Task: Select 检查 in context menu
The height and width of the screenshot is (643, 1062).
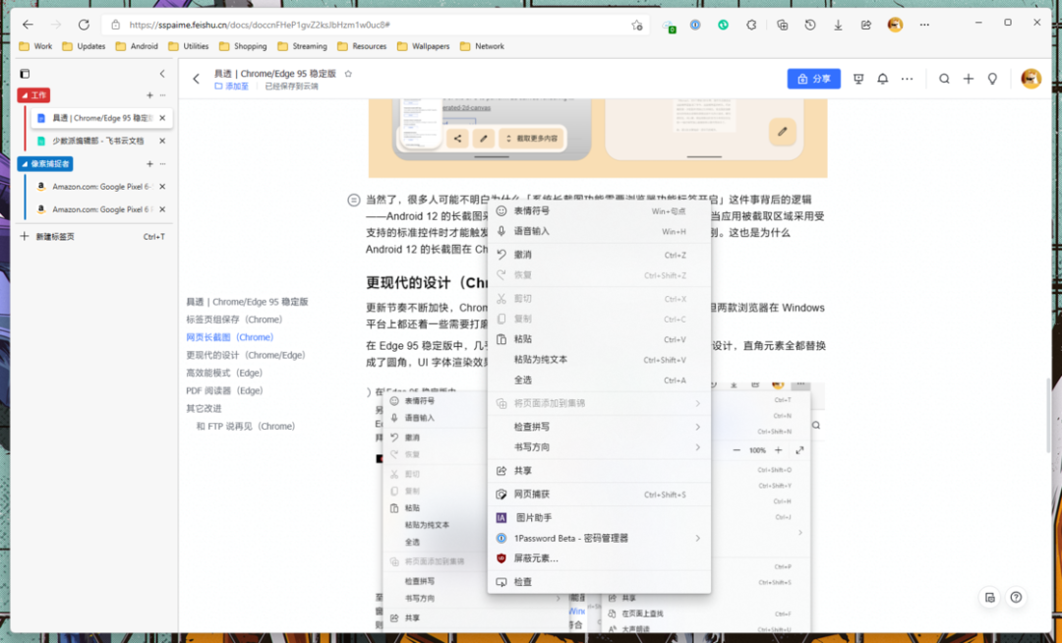Action: point(600,582)
